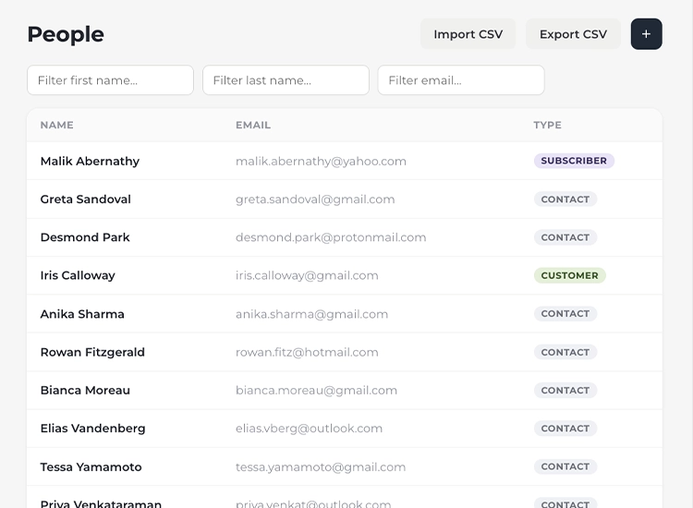693x508 pixels.
Task: Click the CUSTOMER badge for Iris Calloway
Action: [570, 275]
